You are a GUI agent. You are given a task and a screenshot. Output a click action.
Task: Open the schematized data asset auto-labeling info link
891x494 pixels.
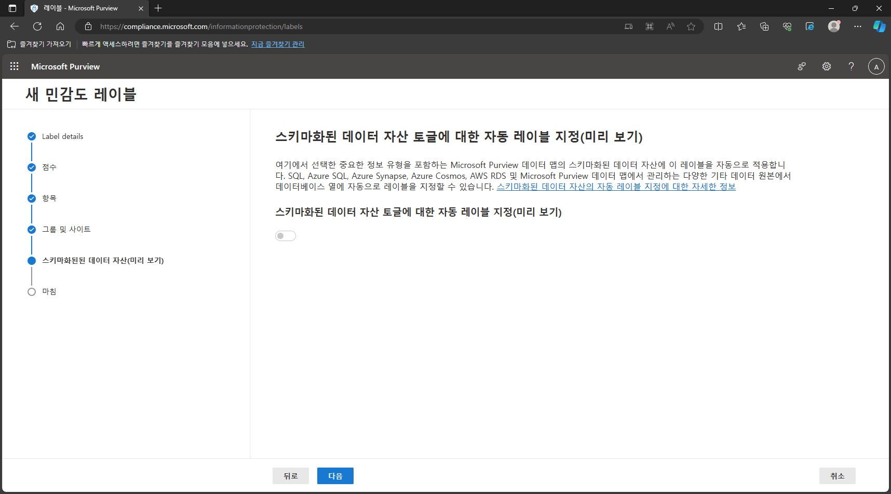click(x=616, y=187)
